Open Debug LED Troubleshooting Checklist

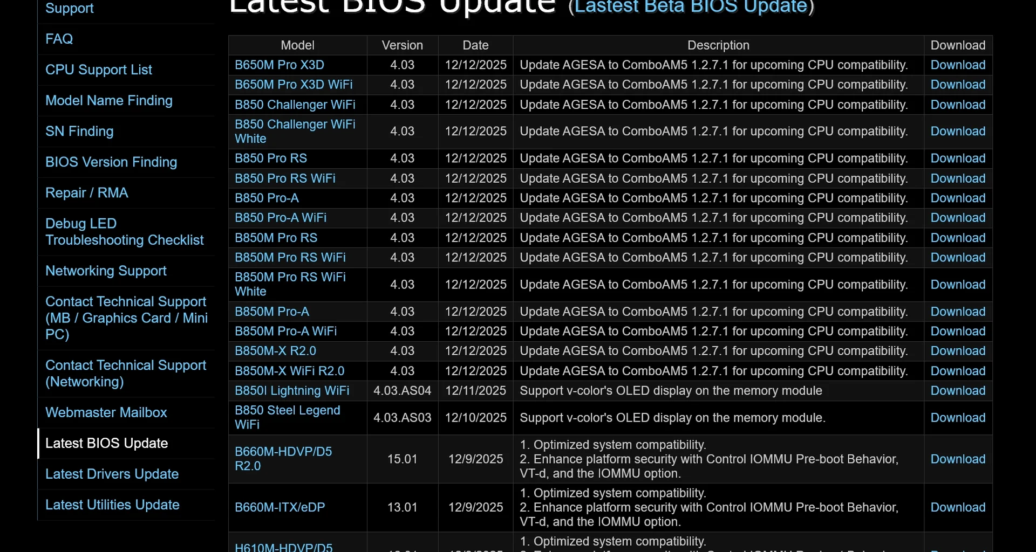[x=125, y=232]
